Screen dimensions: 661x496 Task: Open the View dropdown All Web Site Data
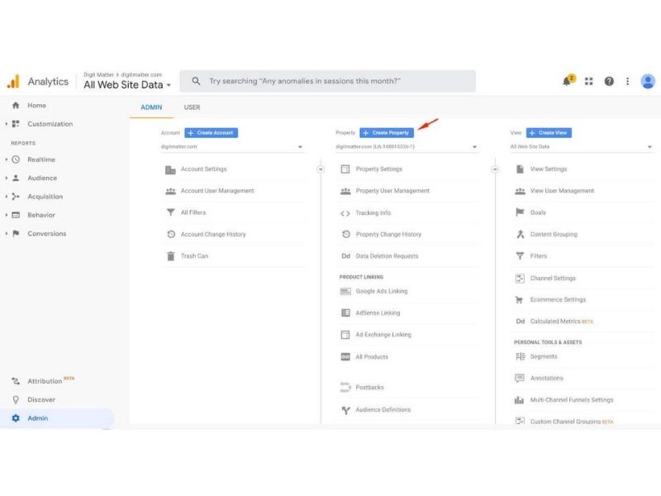tap(582, 147)
